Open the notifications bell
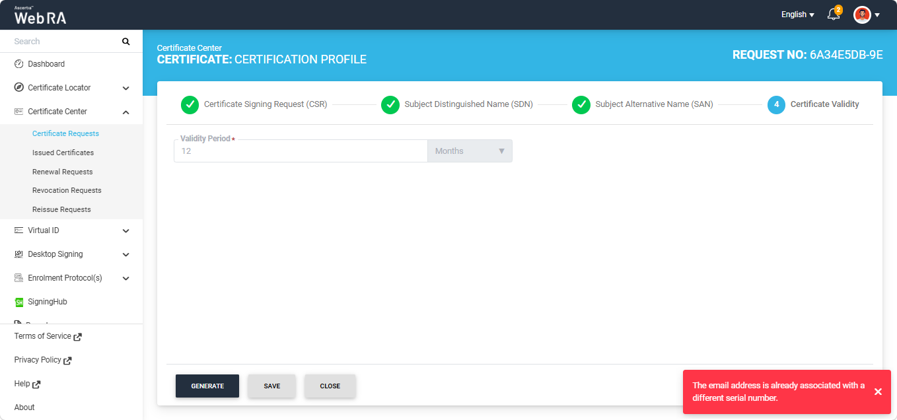This screenshot has height=420, width=897. (x=834, y=15)
